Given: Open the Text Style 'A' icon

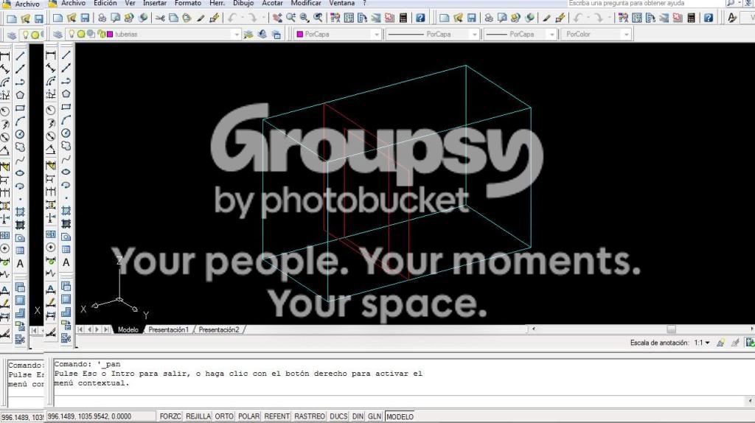Looking at the screenshot, I should tap(732, 18).
